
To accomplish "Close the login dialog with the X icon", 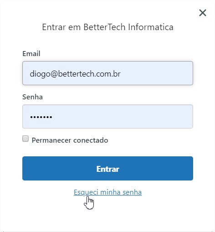I will click(203, 13).
